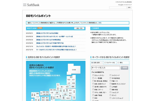Screen dimensions: 155x101
Task: Select the 駅名 radio option
Action: pyautogui.click(x=118, y=63)
